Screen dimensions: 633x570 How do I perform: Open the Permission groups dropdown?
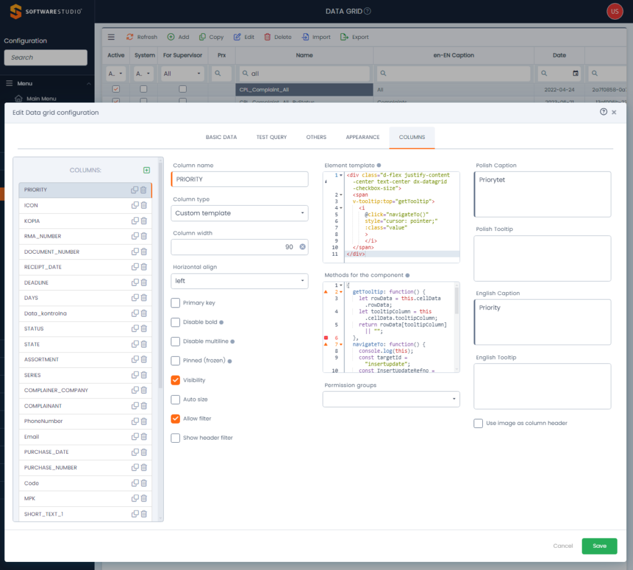pyautogui.click(x=391, y=400)
